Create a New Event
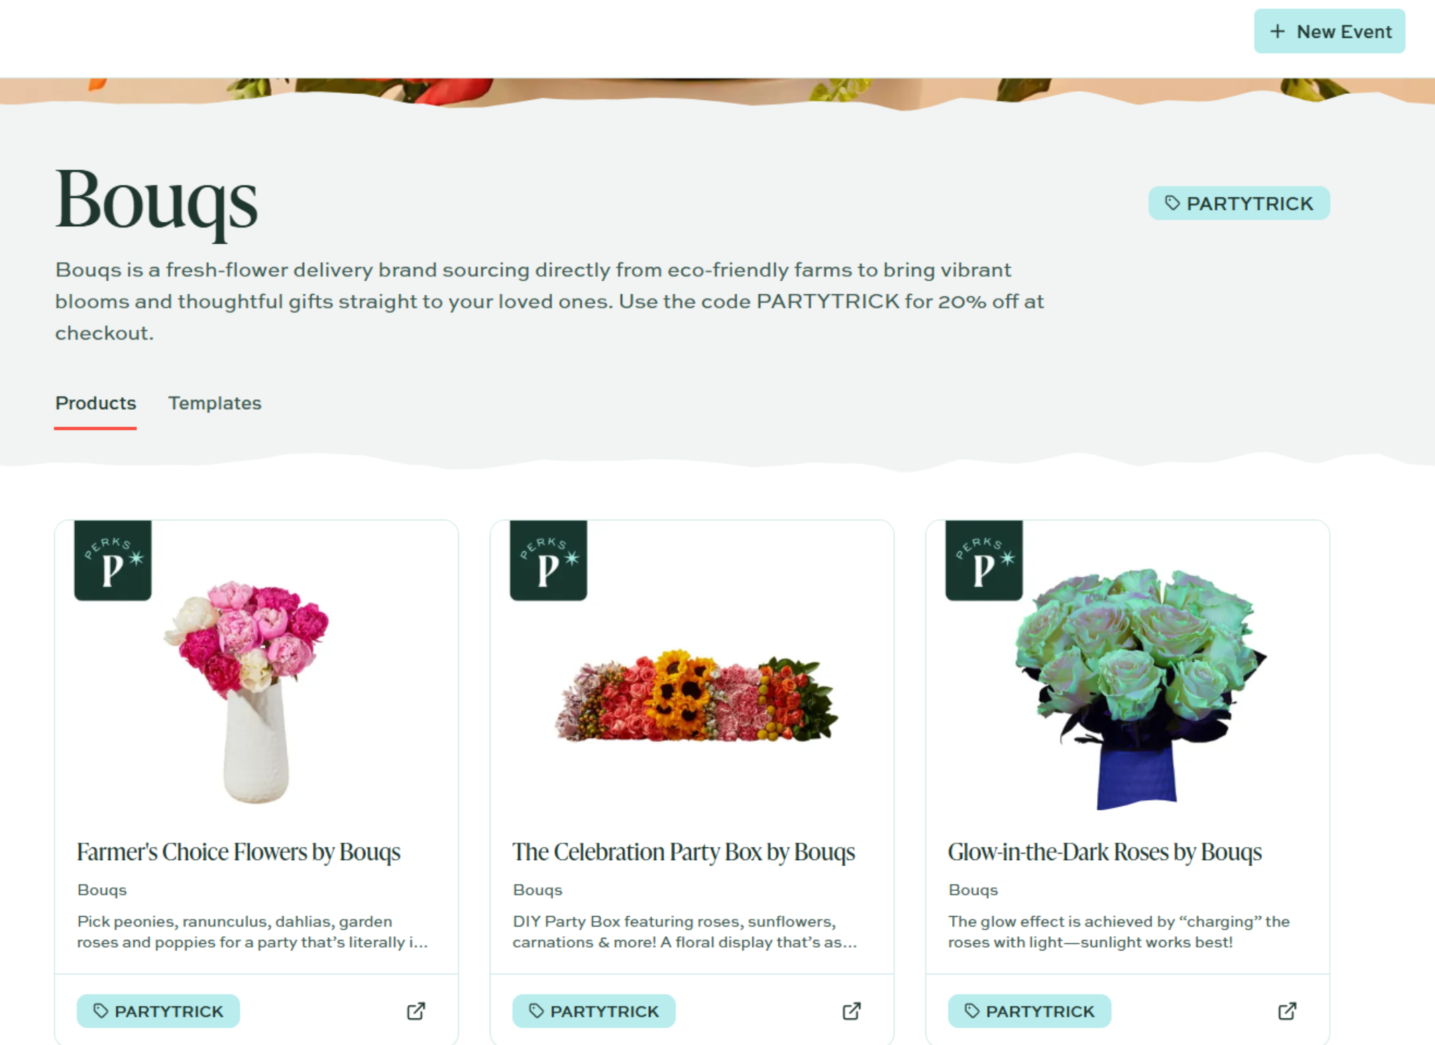This screenshot has width=1435, height=1045. [1329, 32]
